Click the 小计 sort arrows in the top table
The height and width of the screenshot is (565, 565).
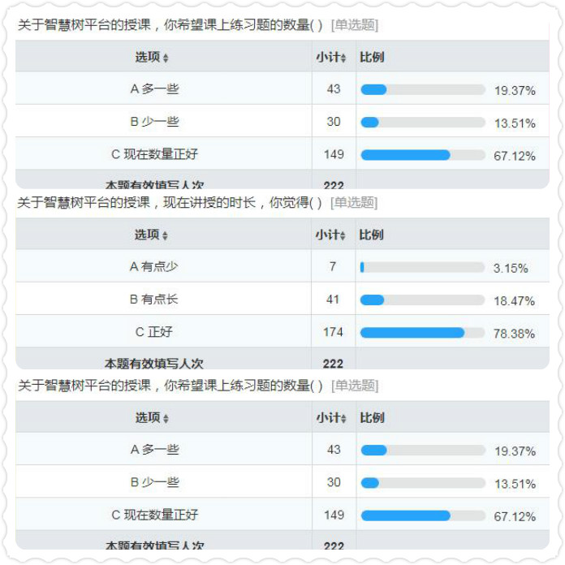pos(343,58)
